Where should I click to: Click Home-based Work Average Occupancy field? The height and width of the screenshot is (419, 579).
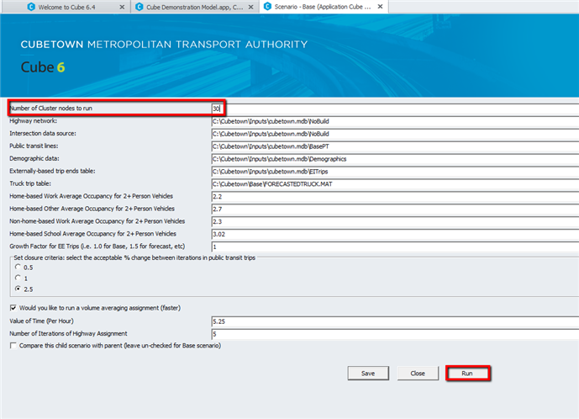(x=395, y=197)
